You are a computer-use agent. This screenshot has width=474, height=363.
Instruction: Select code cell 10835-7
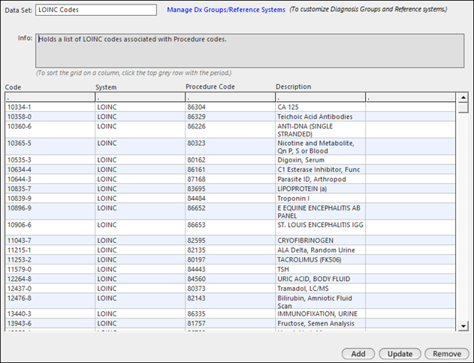50,189
